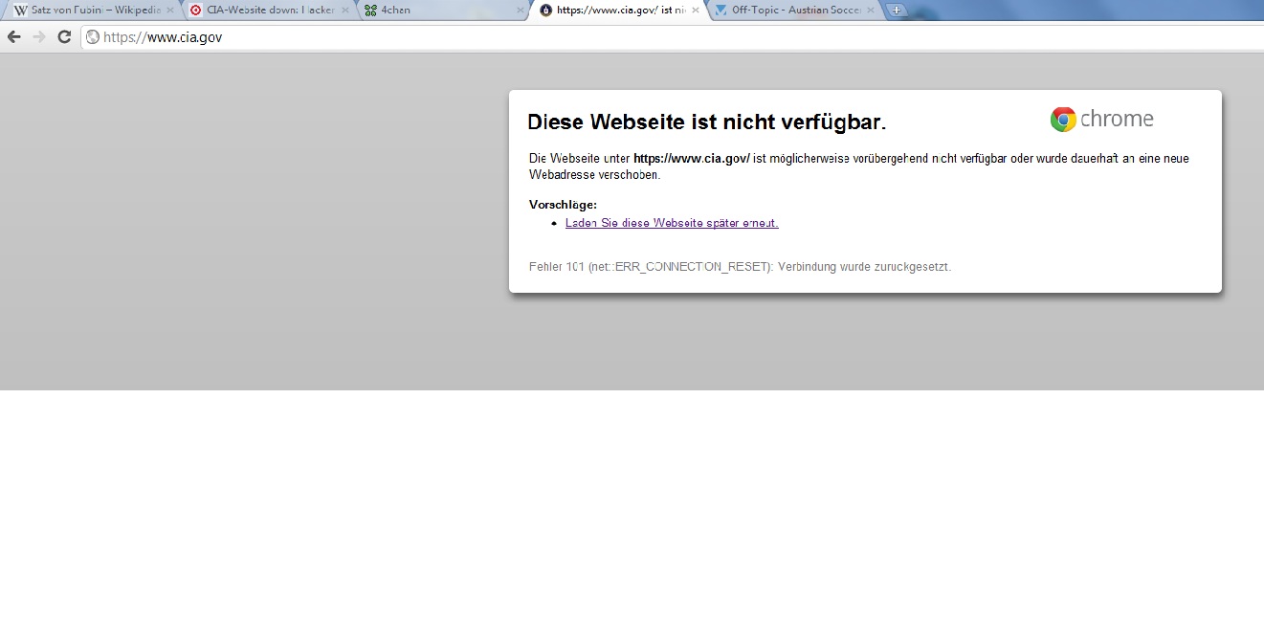Click the CIA seal favicon on the active tab
Viewport: 1264px width, 620px height.
click(x=546, y=11)
